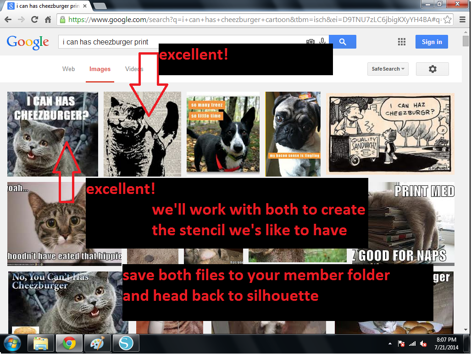Search by image with the camera icon
The image size is (471, 354).
tap(310, 42)
